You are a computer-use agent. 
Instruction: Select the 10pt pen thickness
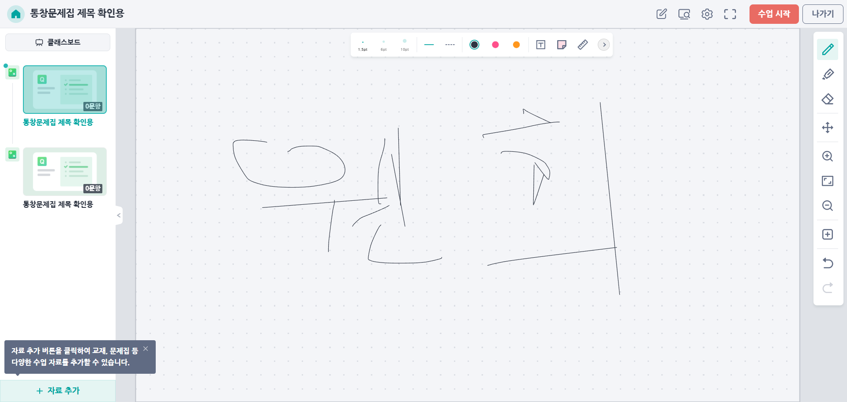(x=405, y=45)
